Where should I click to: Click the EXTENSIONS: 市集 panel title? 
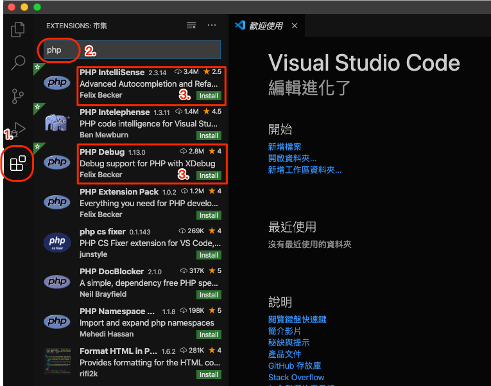tap(76, 26)
